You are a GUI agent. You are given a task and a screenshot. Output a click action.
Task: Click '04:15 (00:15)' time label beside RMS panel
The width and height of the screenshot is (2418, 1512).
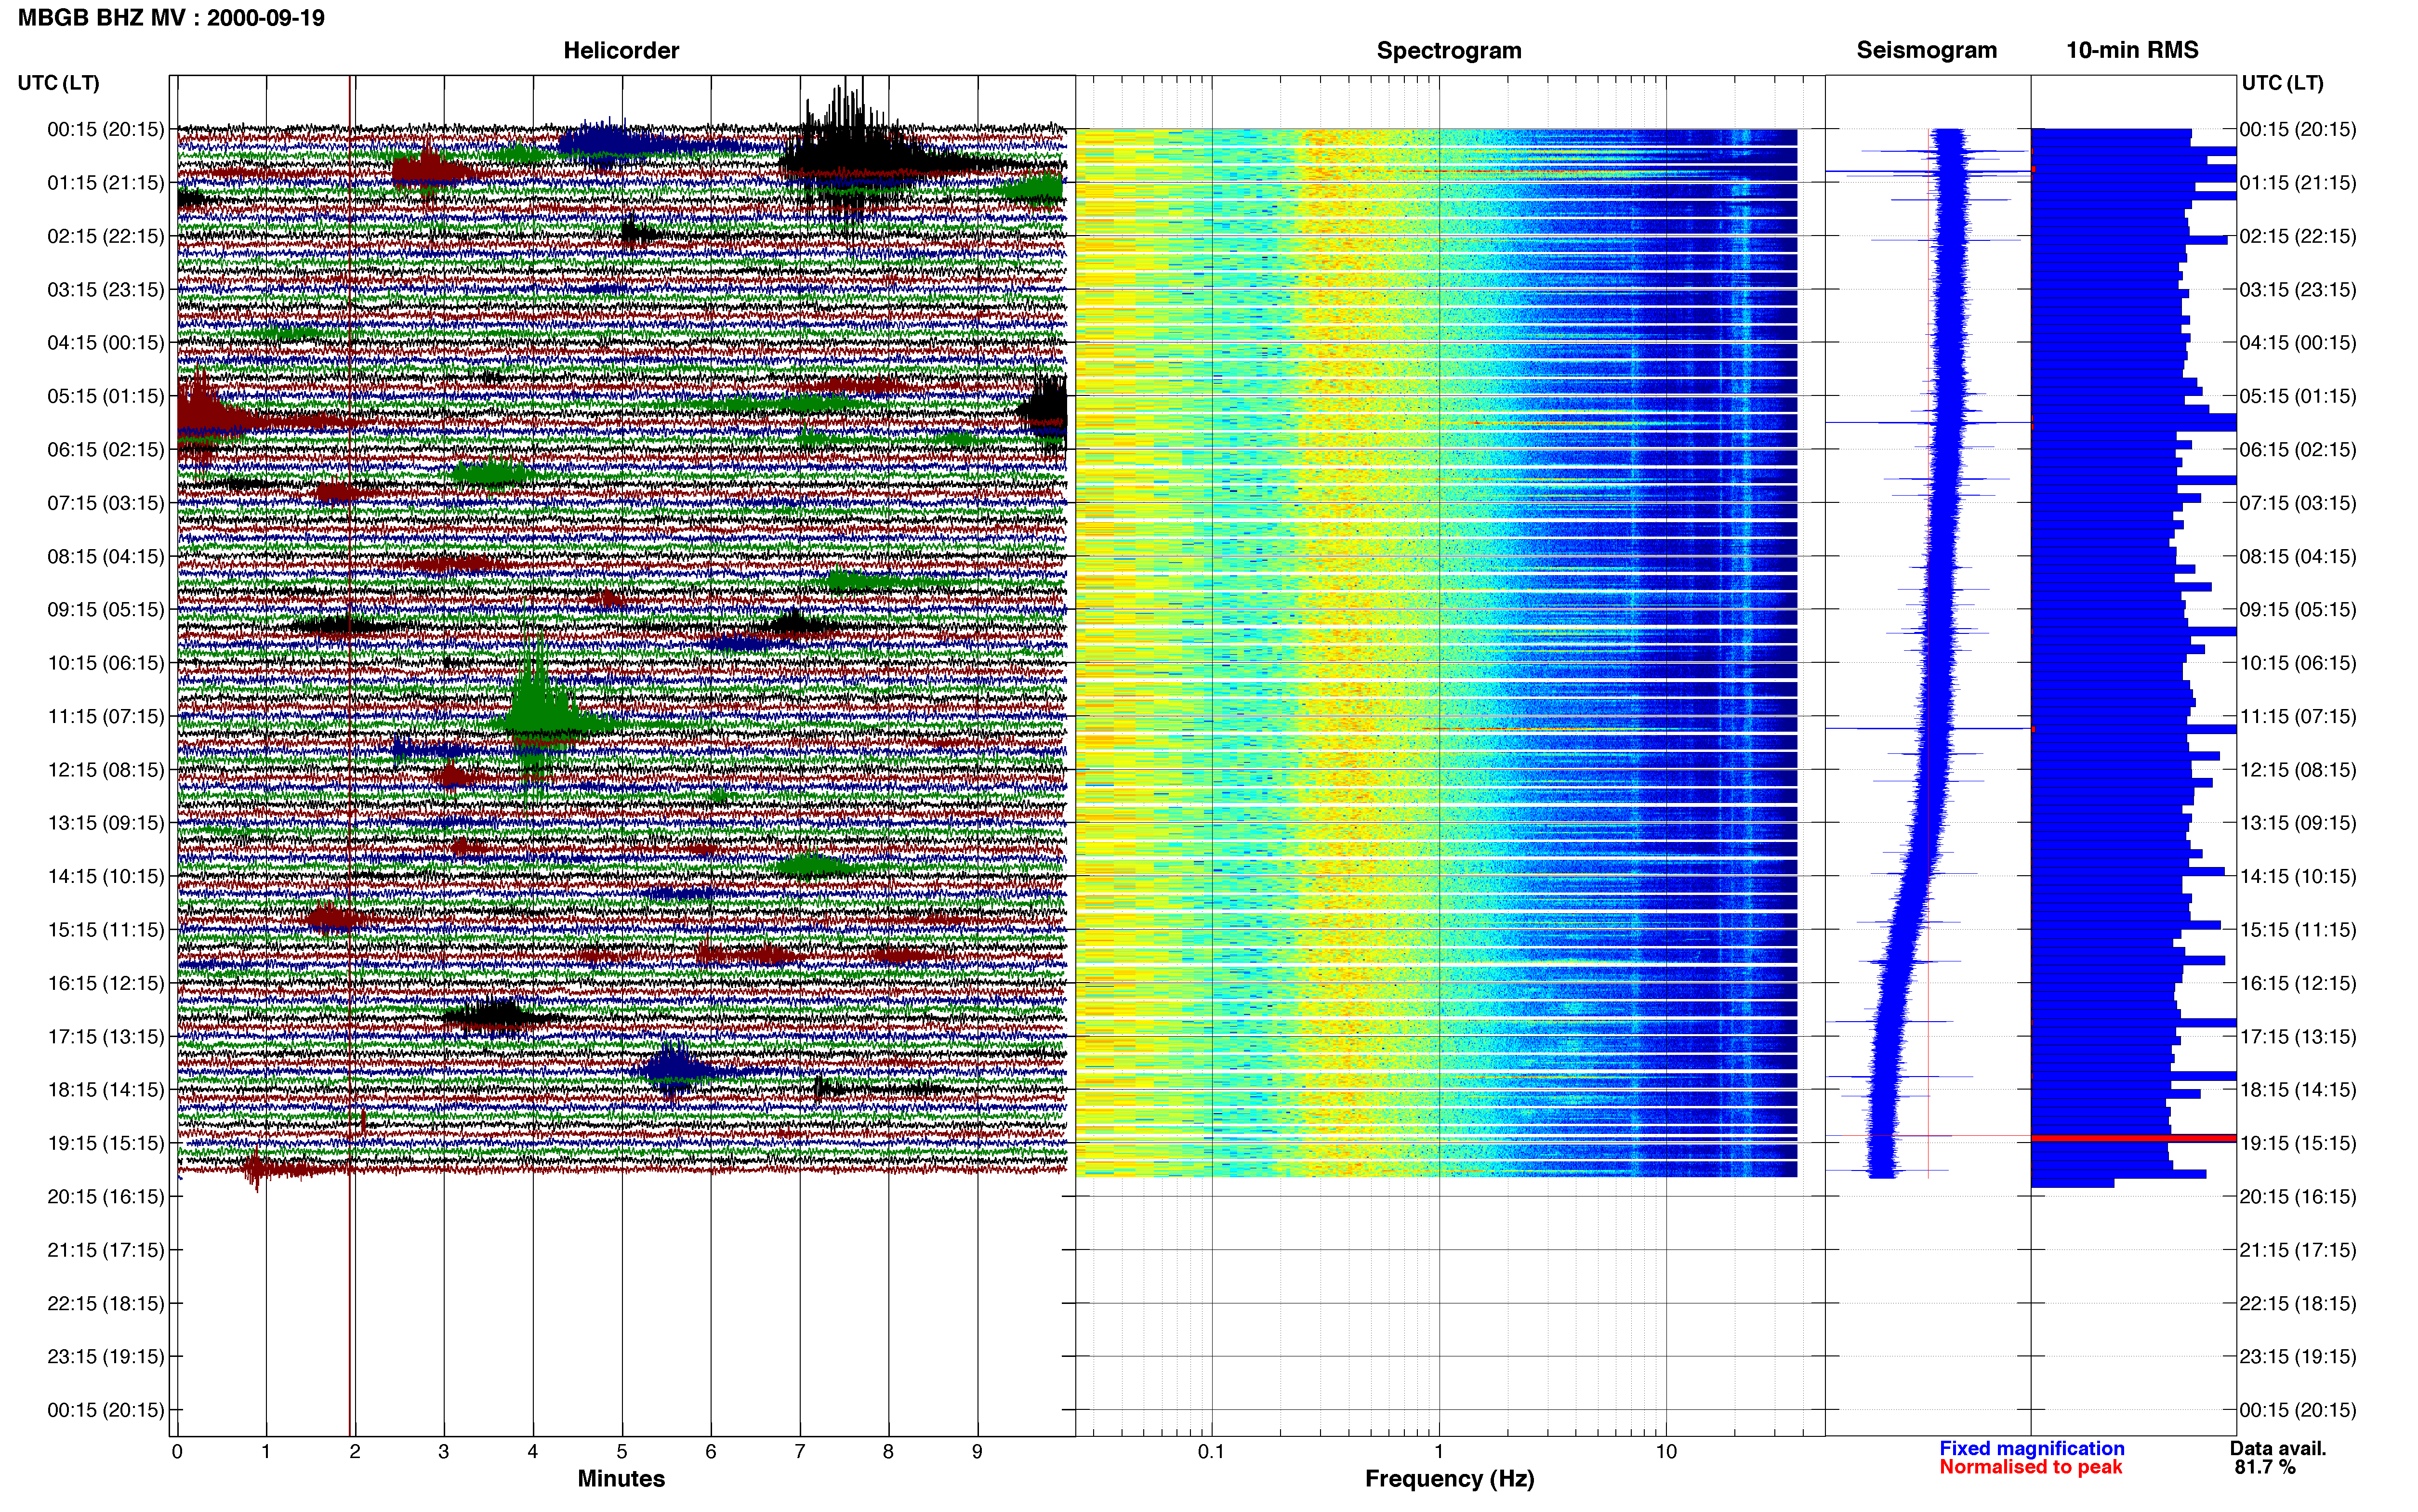(x=2298, y=343)
